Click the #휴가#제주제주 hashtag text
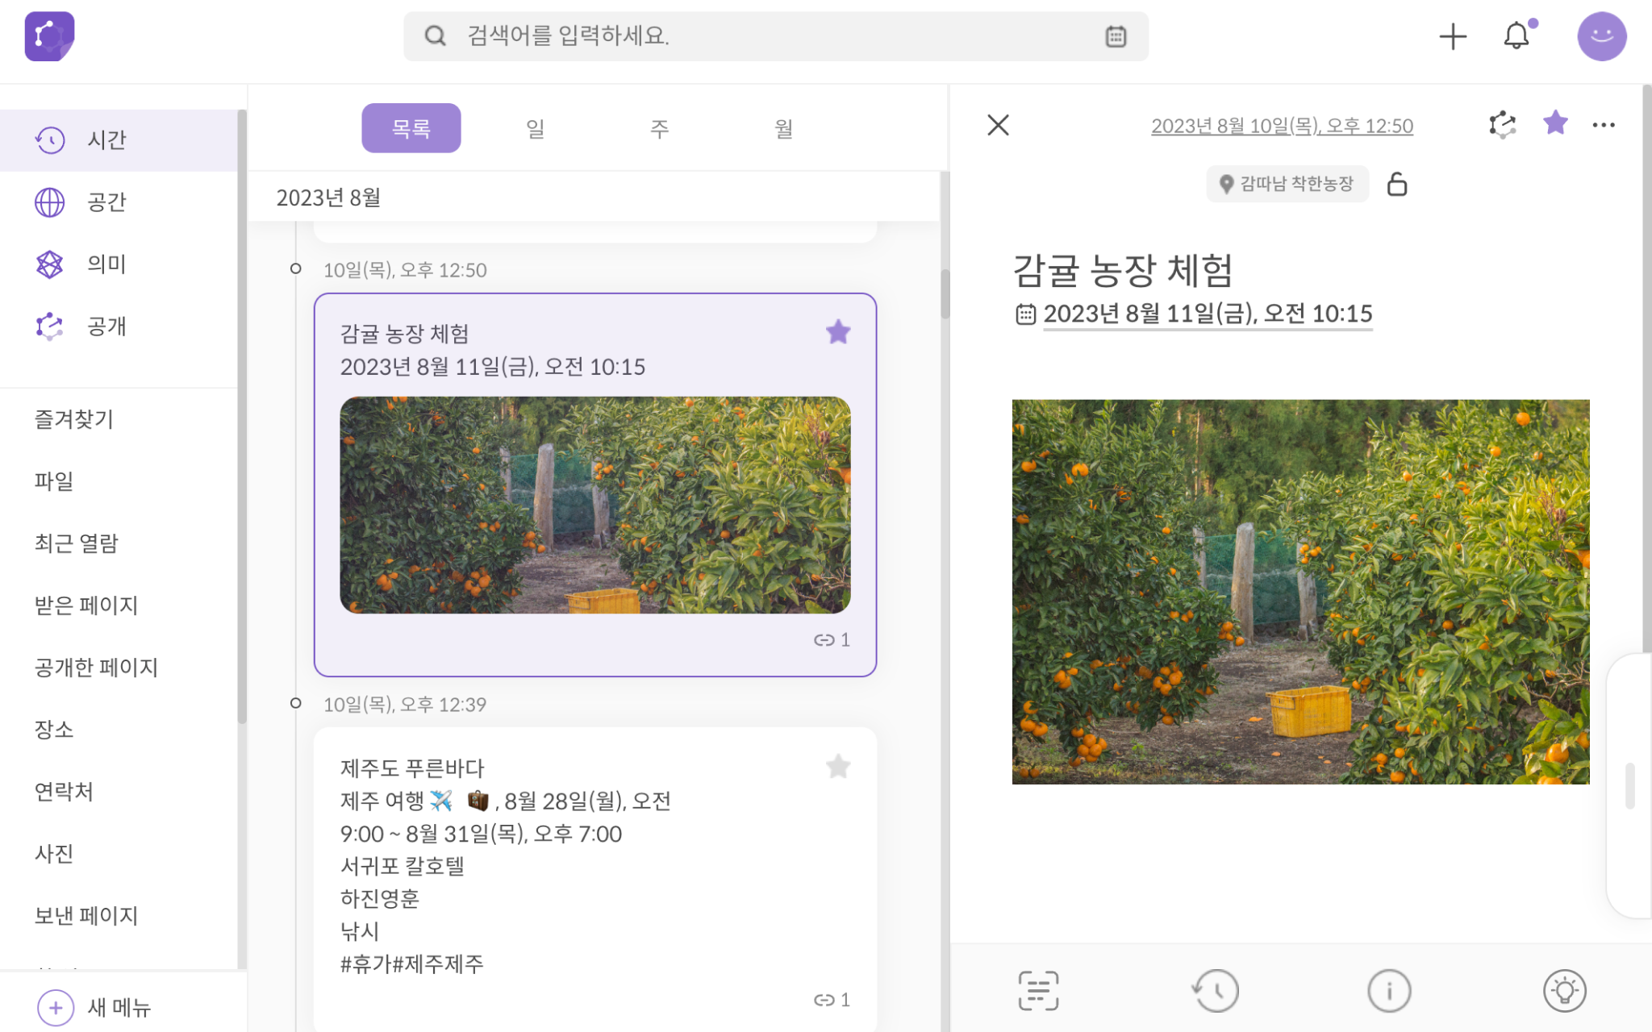Viewport: 1652px width, 1032px height. pyautogui.click(x=412, y=963)
